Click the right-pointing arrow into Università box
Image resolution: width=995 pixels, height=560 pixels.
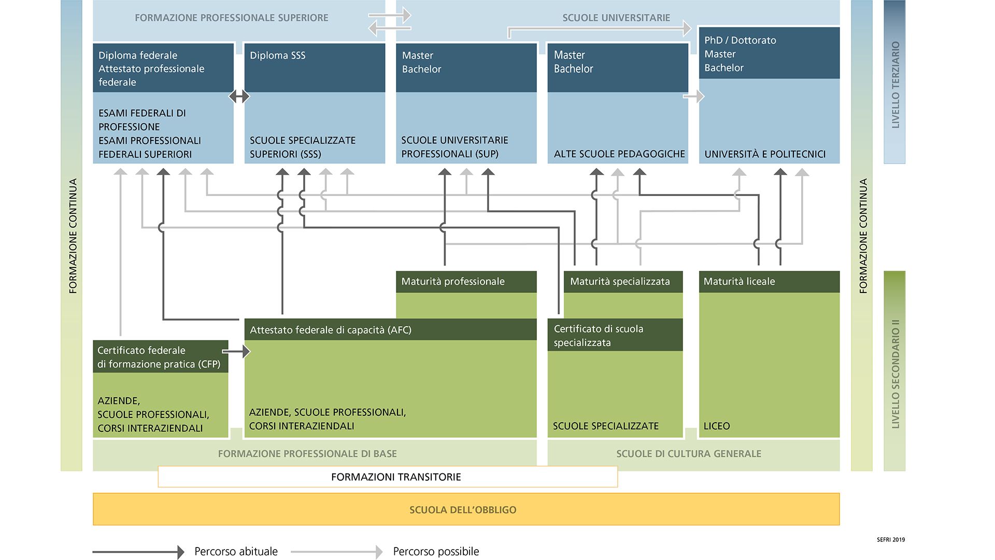pos(694,96)
